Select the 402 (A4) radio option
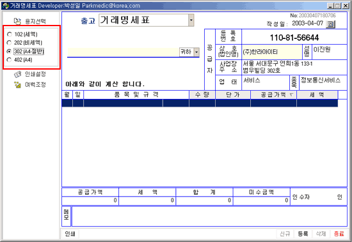 [x=10, y=60]
